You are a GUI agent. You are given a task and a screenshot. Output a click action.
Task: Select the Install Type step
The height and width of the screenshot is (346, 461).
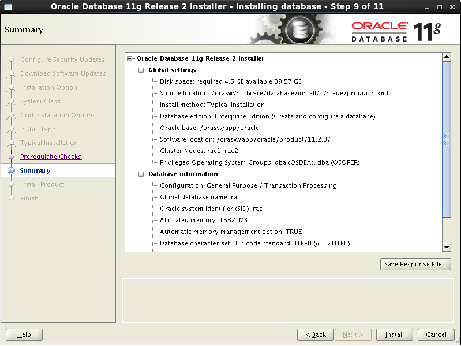click(x=38, y=129)
